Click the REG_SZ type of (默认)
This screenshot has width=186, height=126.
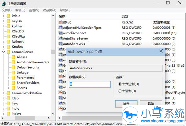127,22
